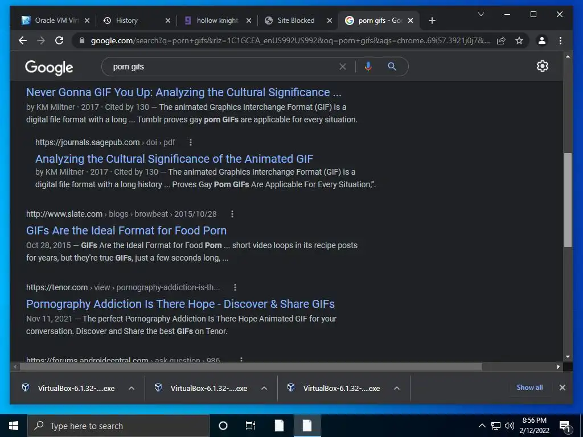Open the notification center icon

coord(565,426)
